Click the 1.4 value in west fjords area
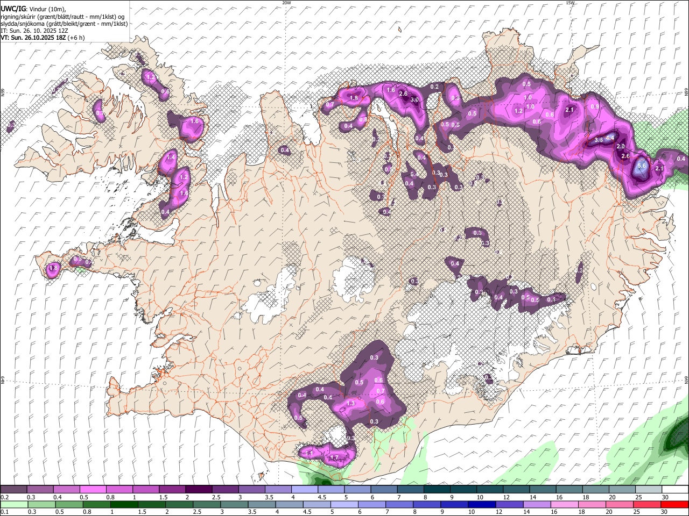This screenshot has height=516, width=689. point(171,157)
